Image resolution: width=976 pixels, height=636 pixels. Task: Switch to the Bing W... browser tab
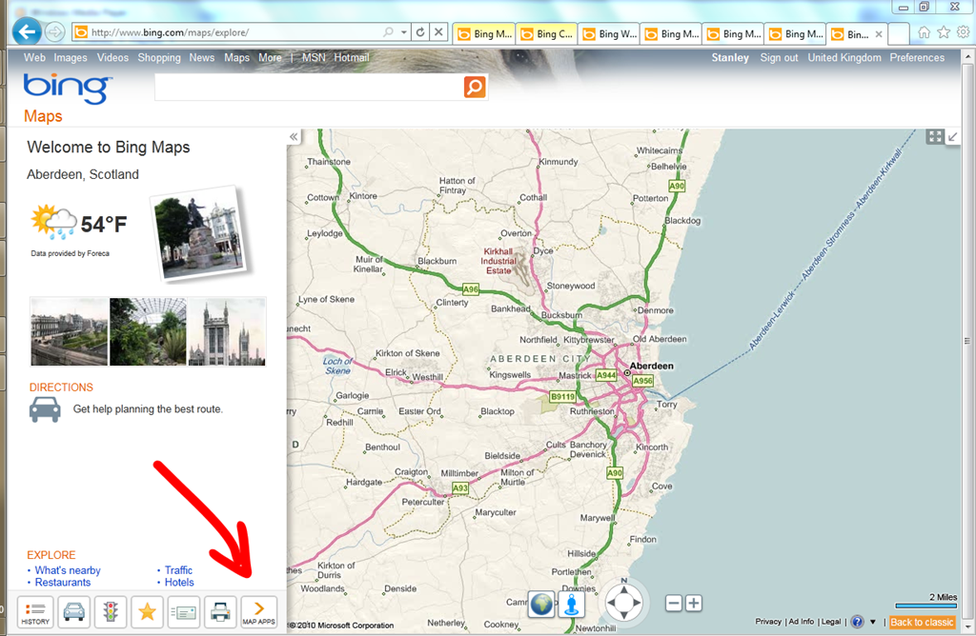tap(608, 34)
